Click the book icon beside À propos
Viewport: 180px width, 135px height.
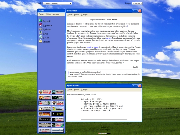(41, 24)
